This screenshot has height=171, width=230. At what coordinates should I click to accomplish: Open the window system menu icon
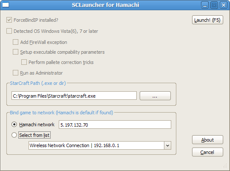(x=6, y=5)
